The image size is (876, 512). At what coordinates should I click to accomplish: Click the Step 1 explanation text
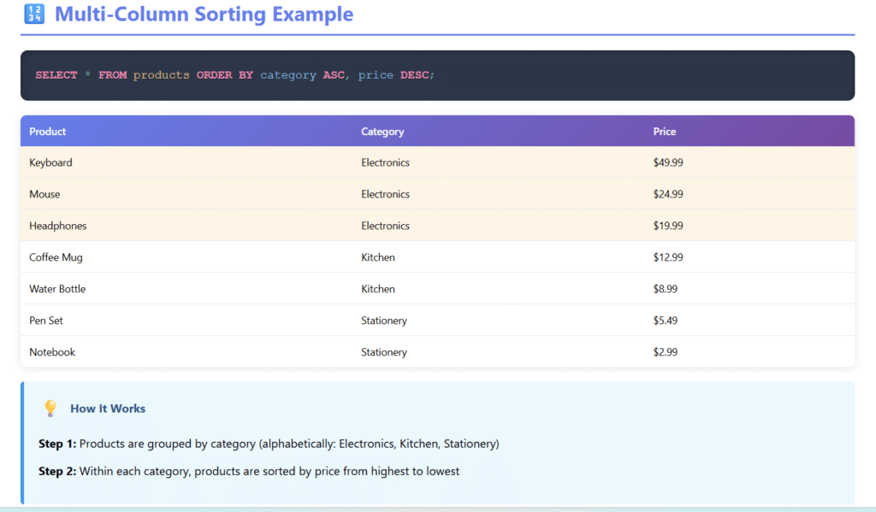[269, 444]
